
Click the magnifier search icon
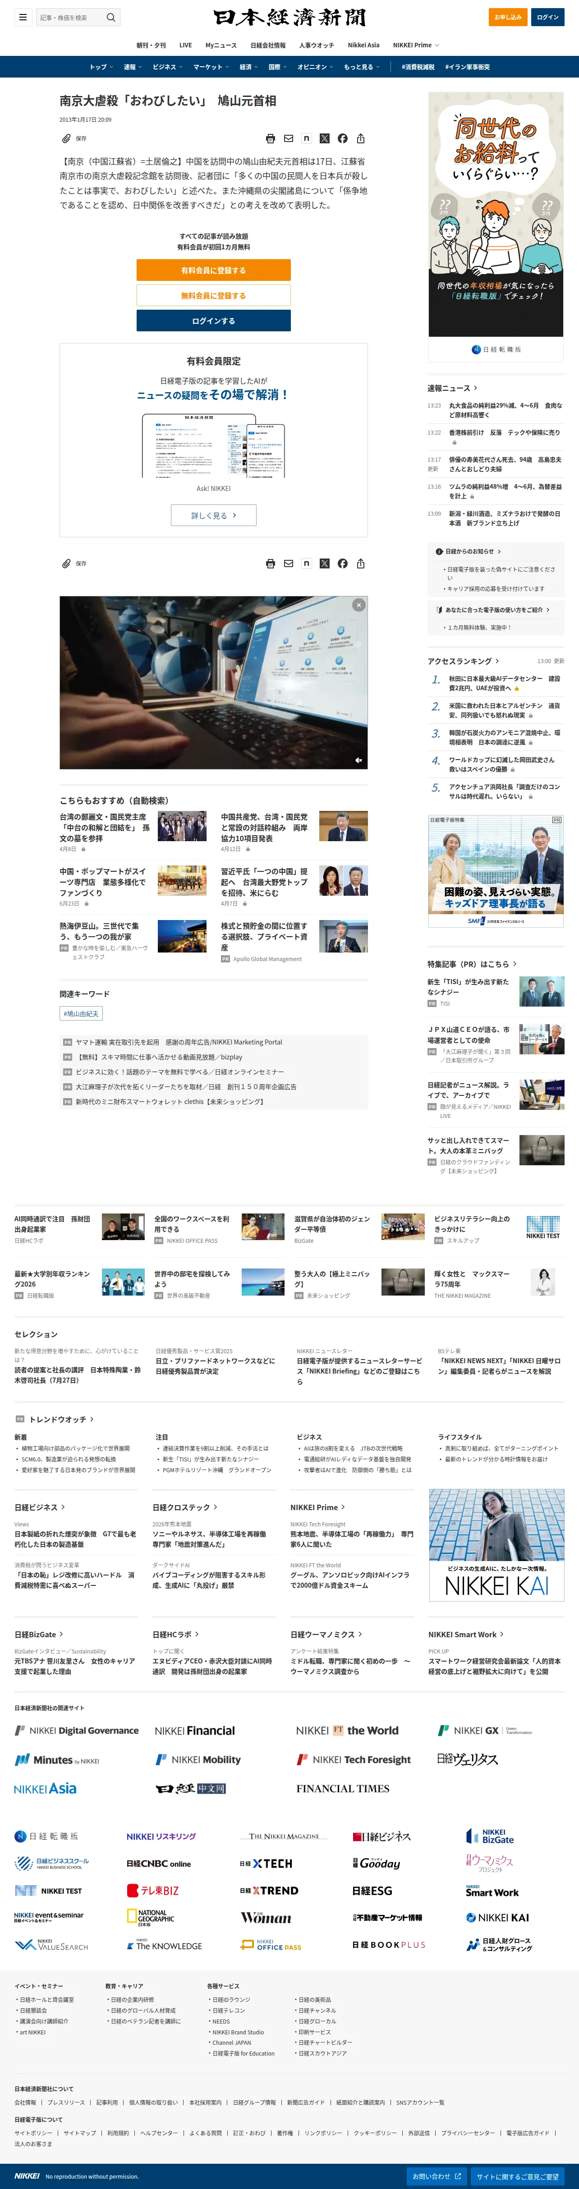[110, 17]
